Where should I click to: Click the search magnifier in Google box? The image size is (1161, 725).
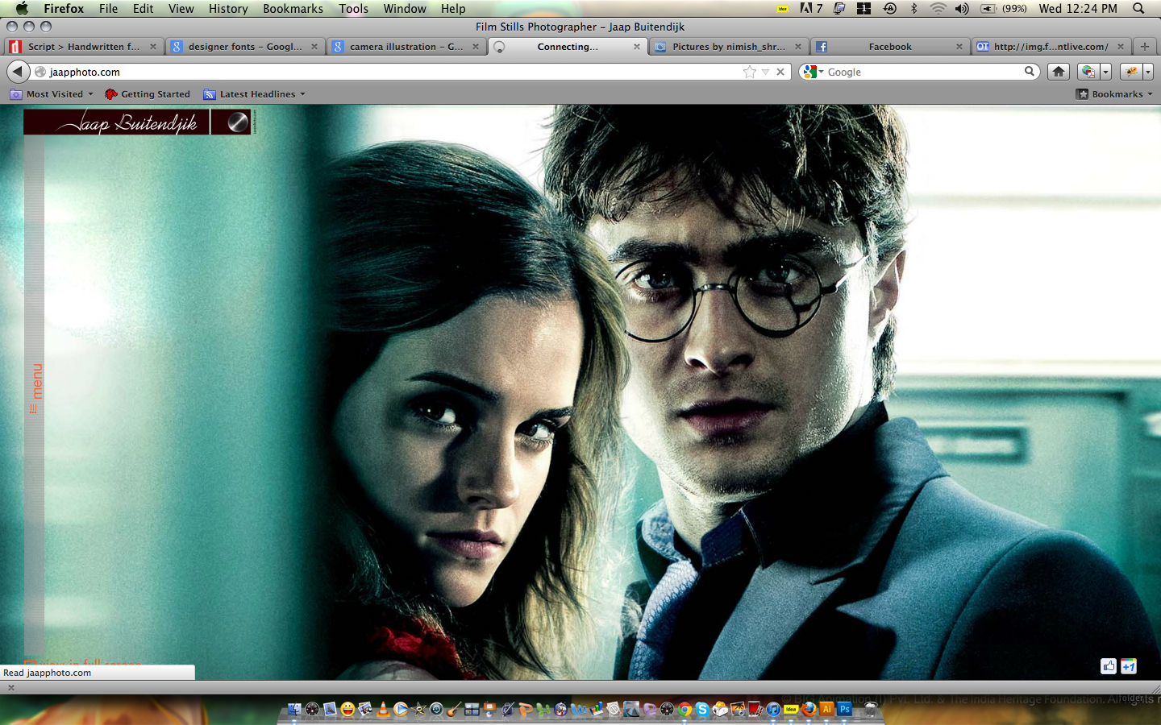(1030, 72)
